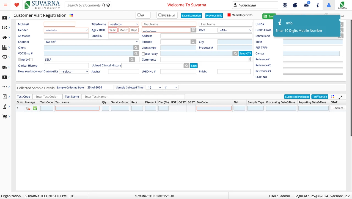Image resolution: width=352 pixels, height=199 pixels.
Task: Open the date of birth calendar picker
Action: pyautogui.click(x=194, y=30)
